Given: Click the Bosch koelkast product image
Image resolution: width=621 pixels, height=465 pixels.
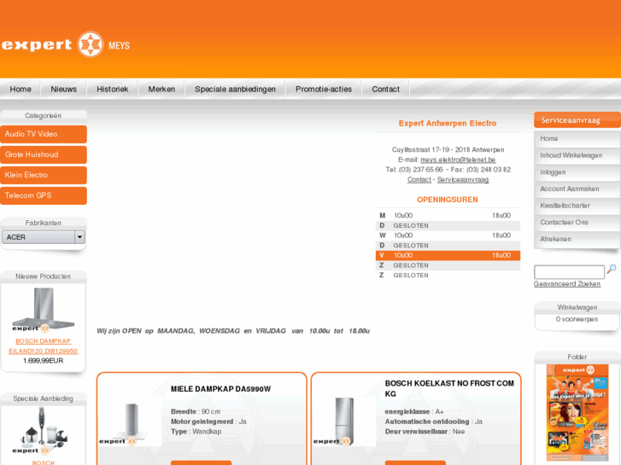Looking at the screenshot, I should (x=344, y=421).
